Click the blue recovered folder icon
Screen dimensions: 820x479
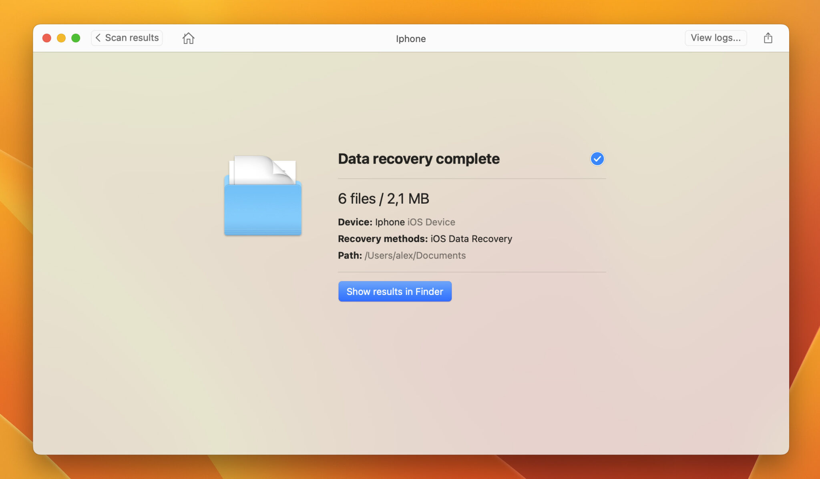pos(263,196)
